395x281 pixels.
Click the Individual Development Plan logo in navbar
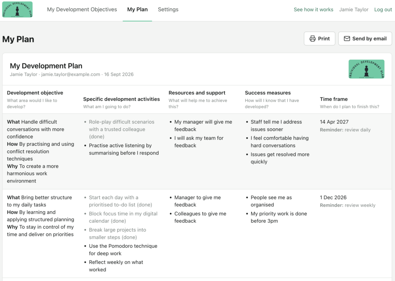point(17,10)
